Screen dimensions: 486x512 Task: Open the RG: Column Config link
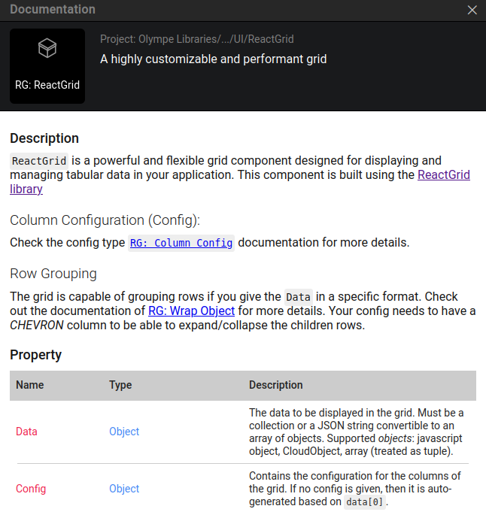tap(181, 243)
